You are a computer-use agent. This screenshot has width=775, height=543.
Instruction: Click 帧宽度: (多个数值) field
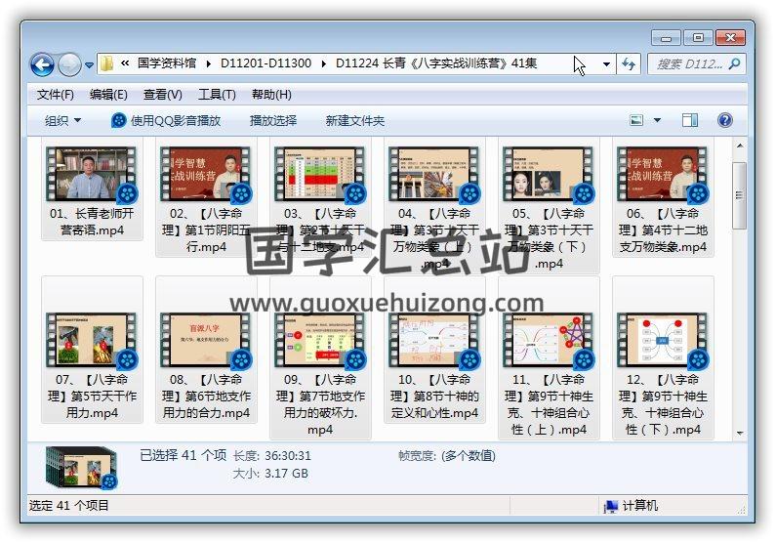pos(447,455)
